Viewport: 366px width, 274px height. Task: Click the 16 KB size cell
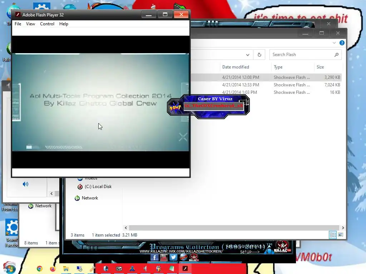tap(335, 92)
